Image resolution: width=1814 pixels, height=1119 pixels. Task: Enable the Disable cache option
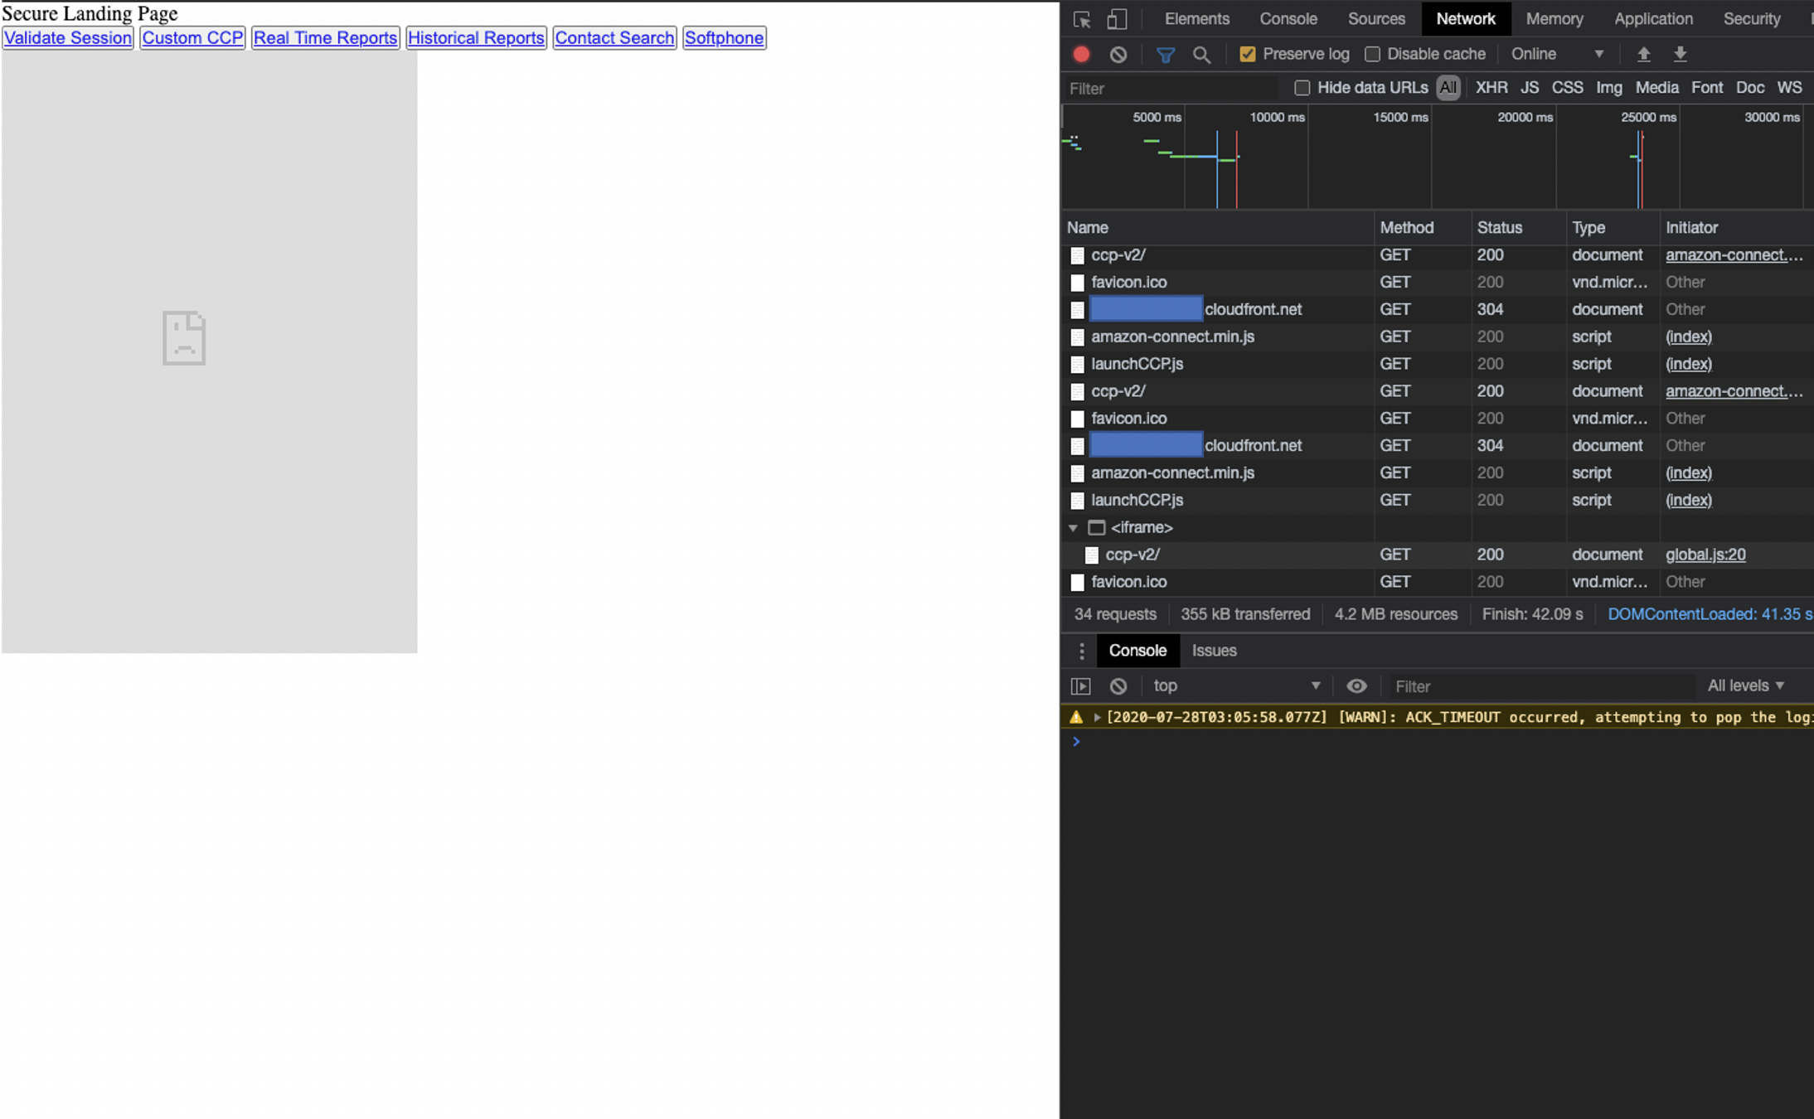(1373, 53)
